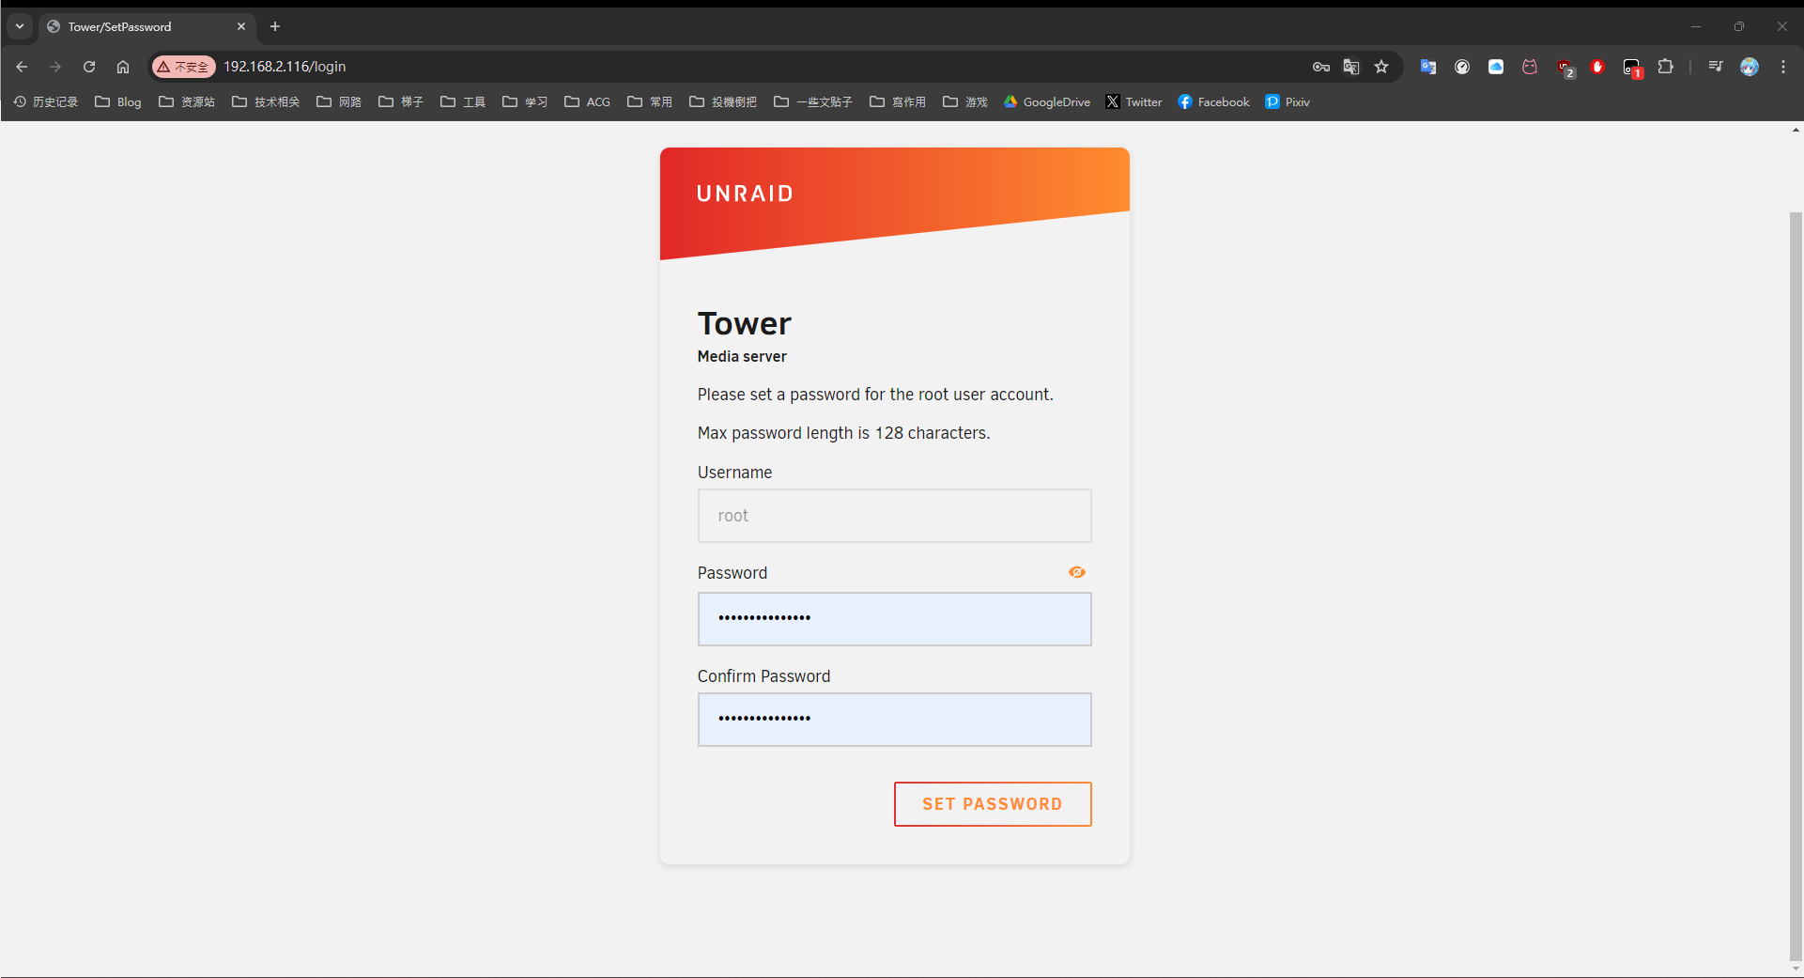The height and width of the screenshot is (978, 1804).
Task: Open the browser profile avatar
Action: [1750, 67]
